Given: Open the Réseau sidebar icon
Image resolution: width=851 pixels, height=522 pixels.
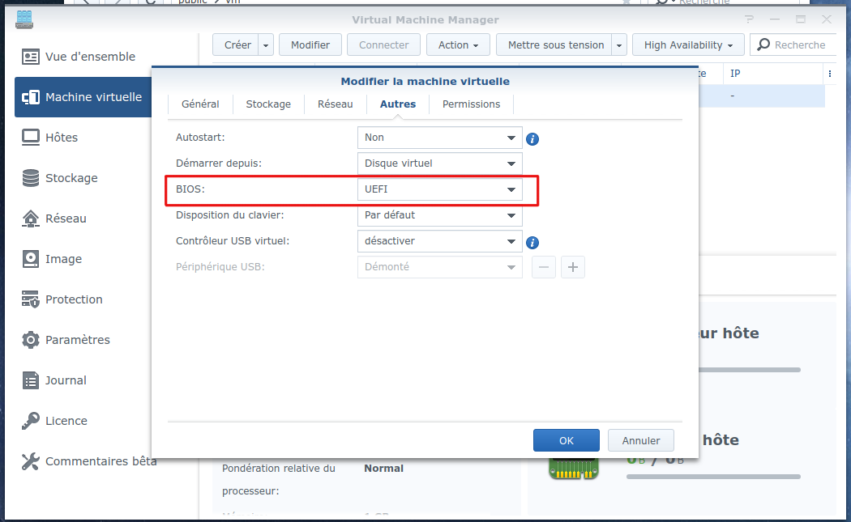Looking at the screenshot, I should click(31, 219).
